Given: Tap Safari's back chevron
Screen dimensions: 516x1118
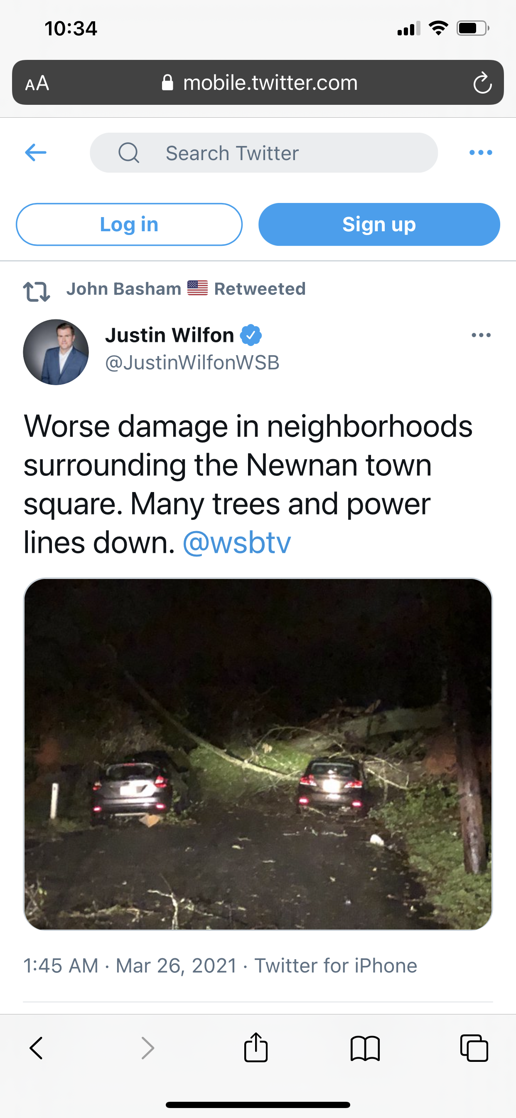Looking at the screenshot, I should (36, 1049).
